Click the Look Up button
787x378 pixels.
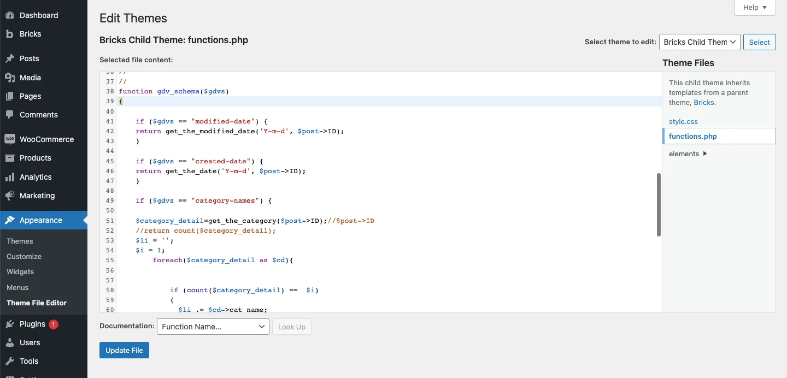[292, 327]
